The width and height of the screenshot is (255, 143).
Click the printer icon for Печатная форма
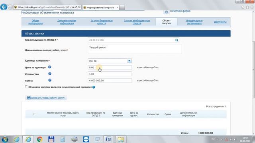point(166,12)
